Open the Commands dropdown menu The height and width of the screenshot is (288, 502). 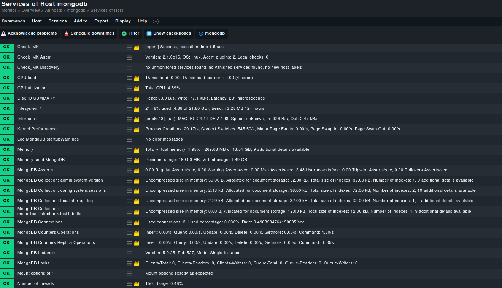click(x=13, y=21)
